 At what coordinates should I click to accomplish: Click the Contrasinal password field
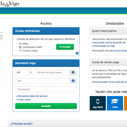click(x=46, y=89)
